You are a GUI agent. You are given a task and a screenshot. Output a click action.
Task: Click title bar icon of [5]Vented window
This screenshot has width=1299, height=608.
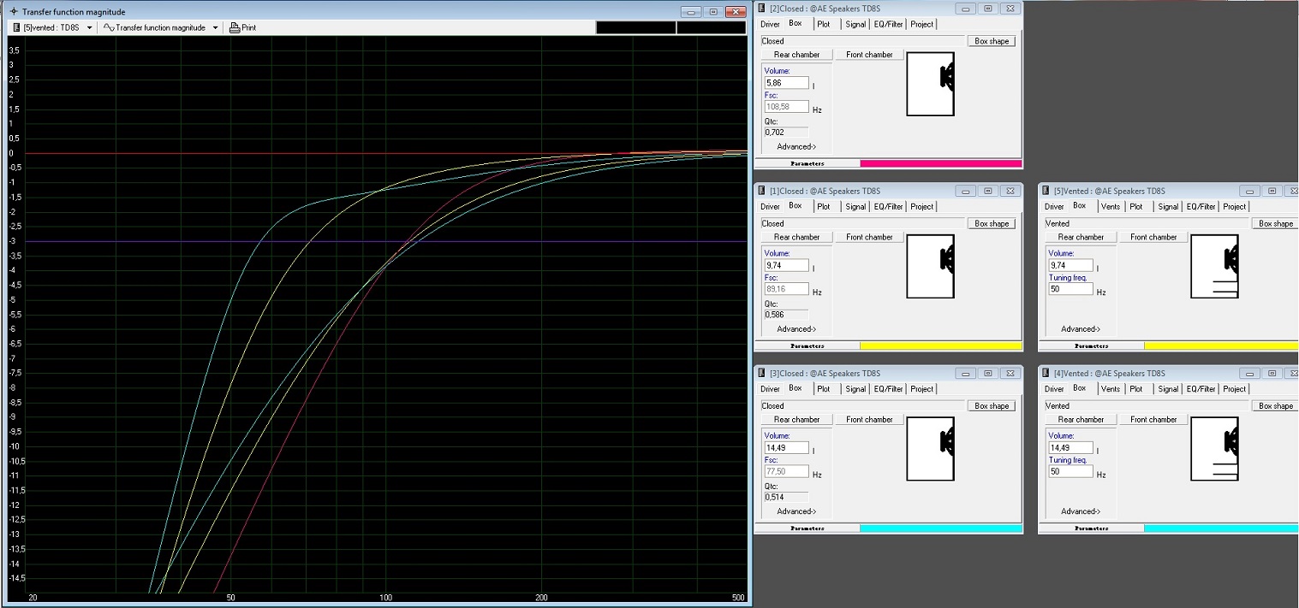(x=1046, y=190)
